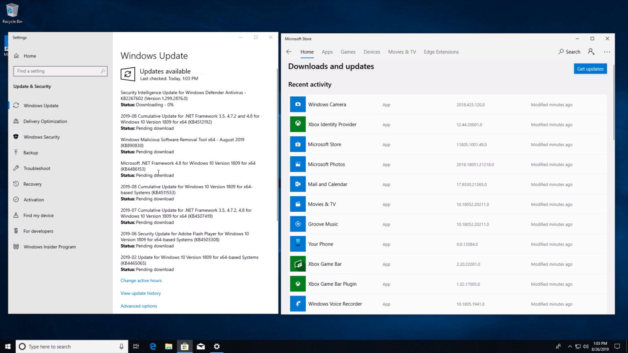Open the action center notification icon

click(x=617, y=346)
